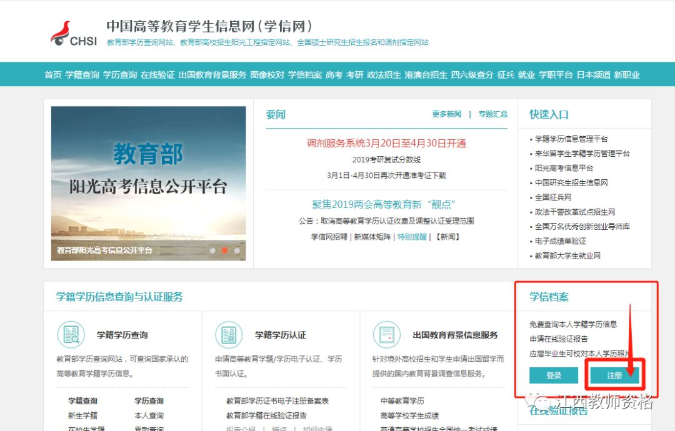This screenshot has width=675, height=431.
Task: Open 中等教育学历 link
Action: pos(402,401)
